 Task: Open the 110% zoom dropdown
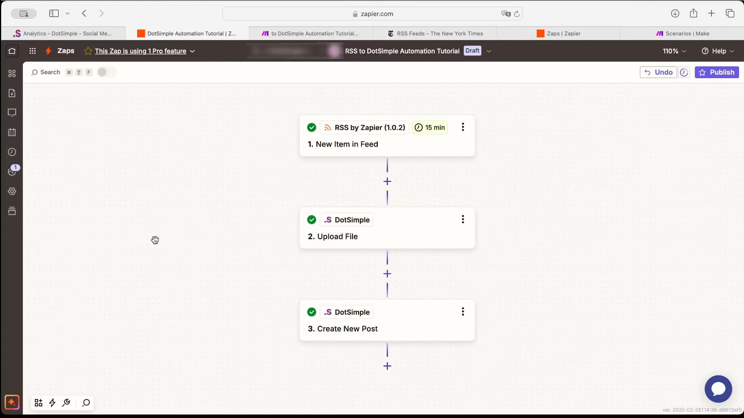point(675,51)
